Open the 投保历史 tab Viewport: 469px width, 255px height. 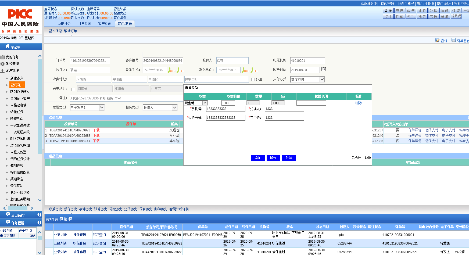pos(70,209)
